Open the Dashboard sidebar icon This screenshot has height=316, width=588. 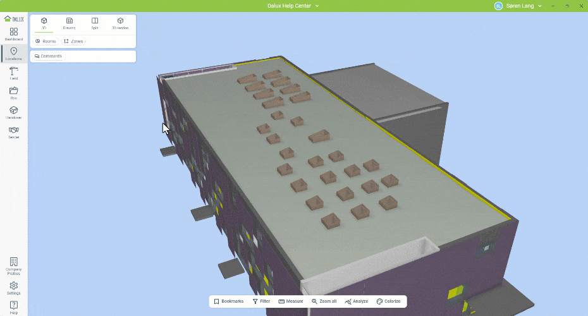(13, 34)
